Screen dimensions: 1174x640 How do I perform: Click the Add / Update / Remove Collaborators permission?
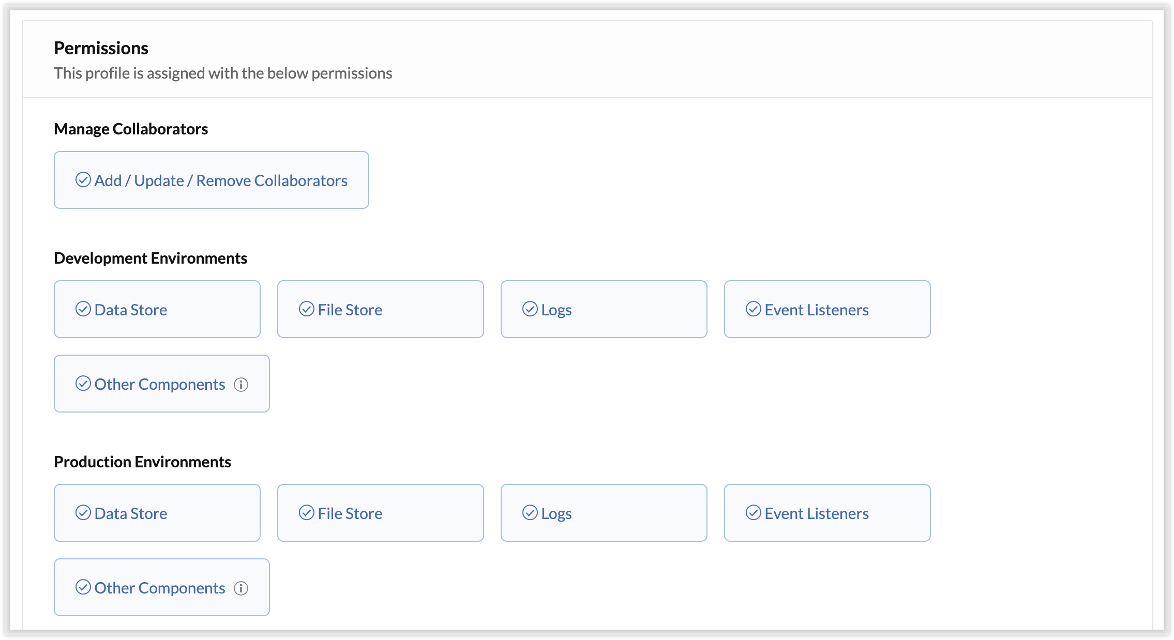coord(211,180)
